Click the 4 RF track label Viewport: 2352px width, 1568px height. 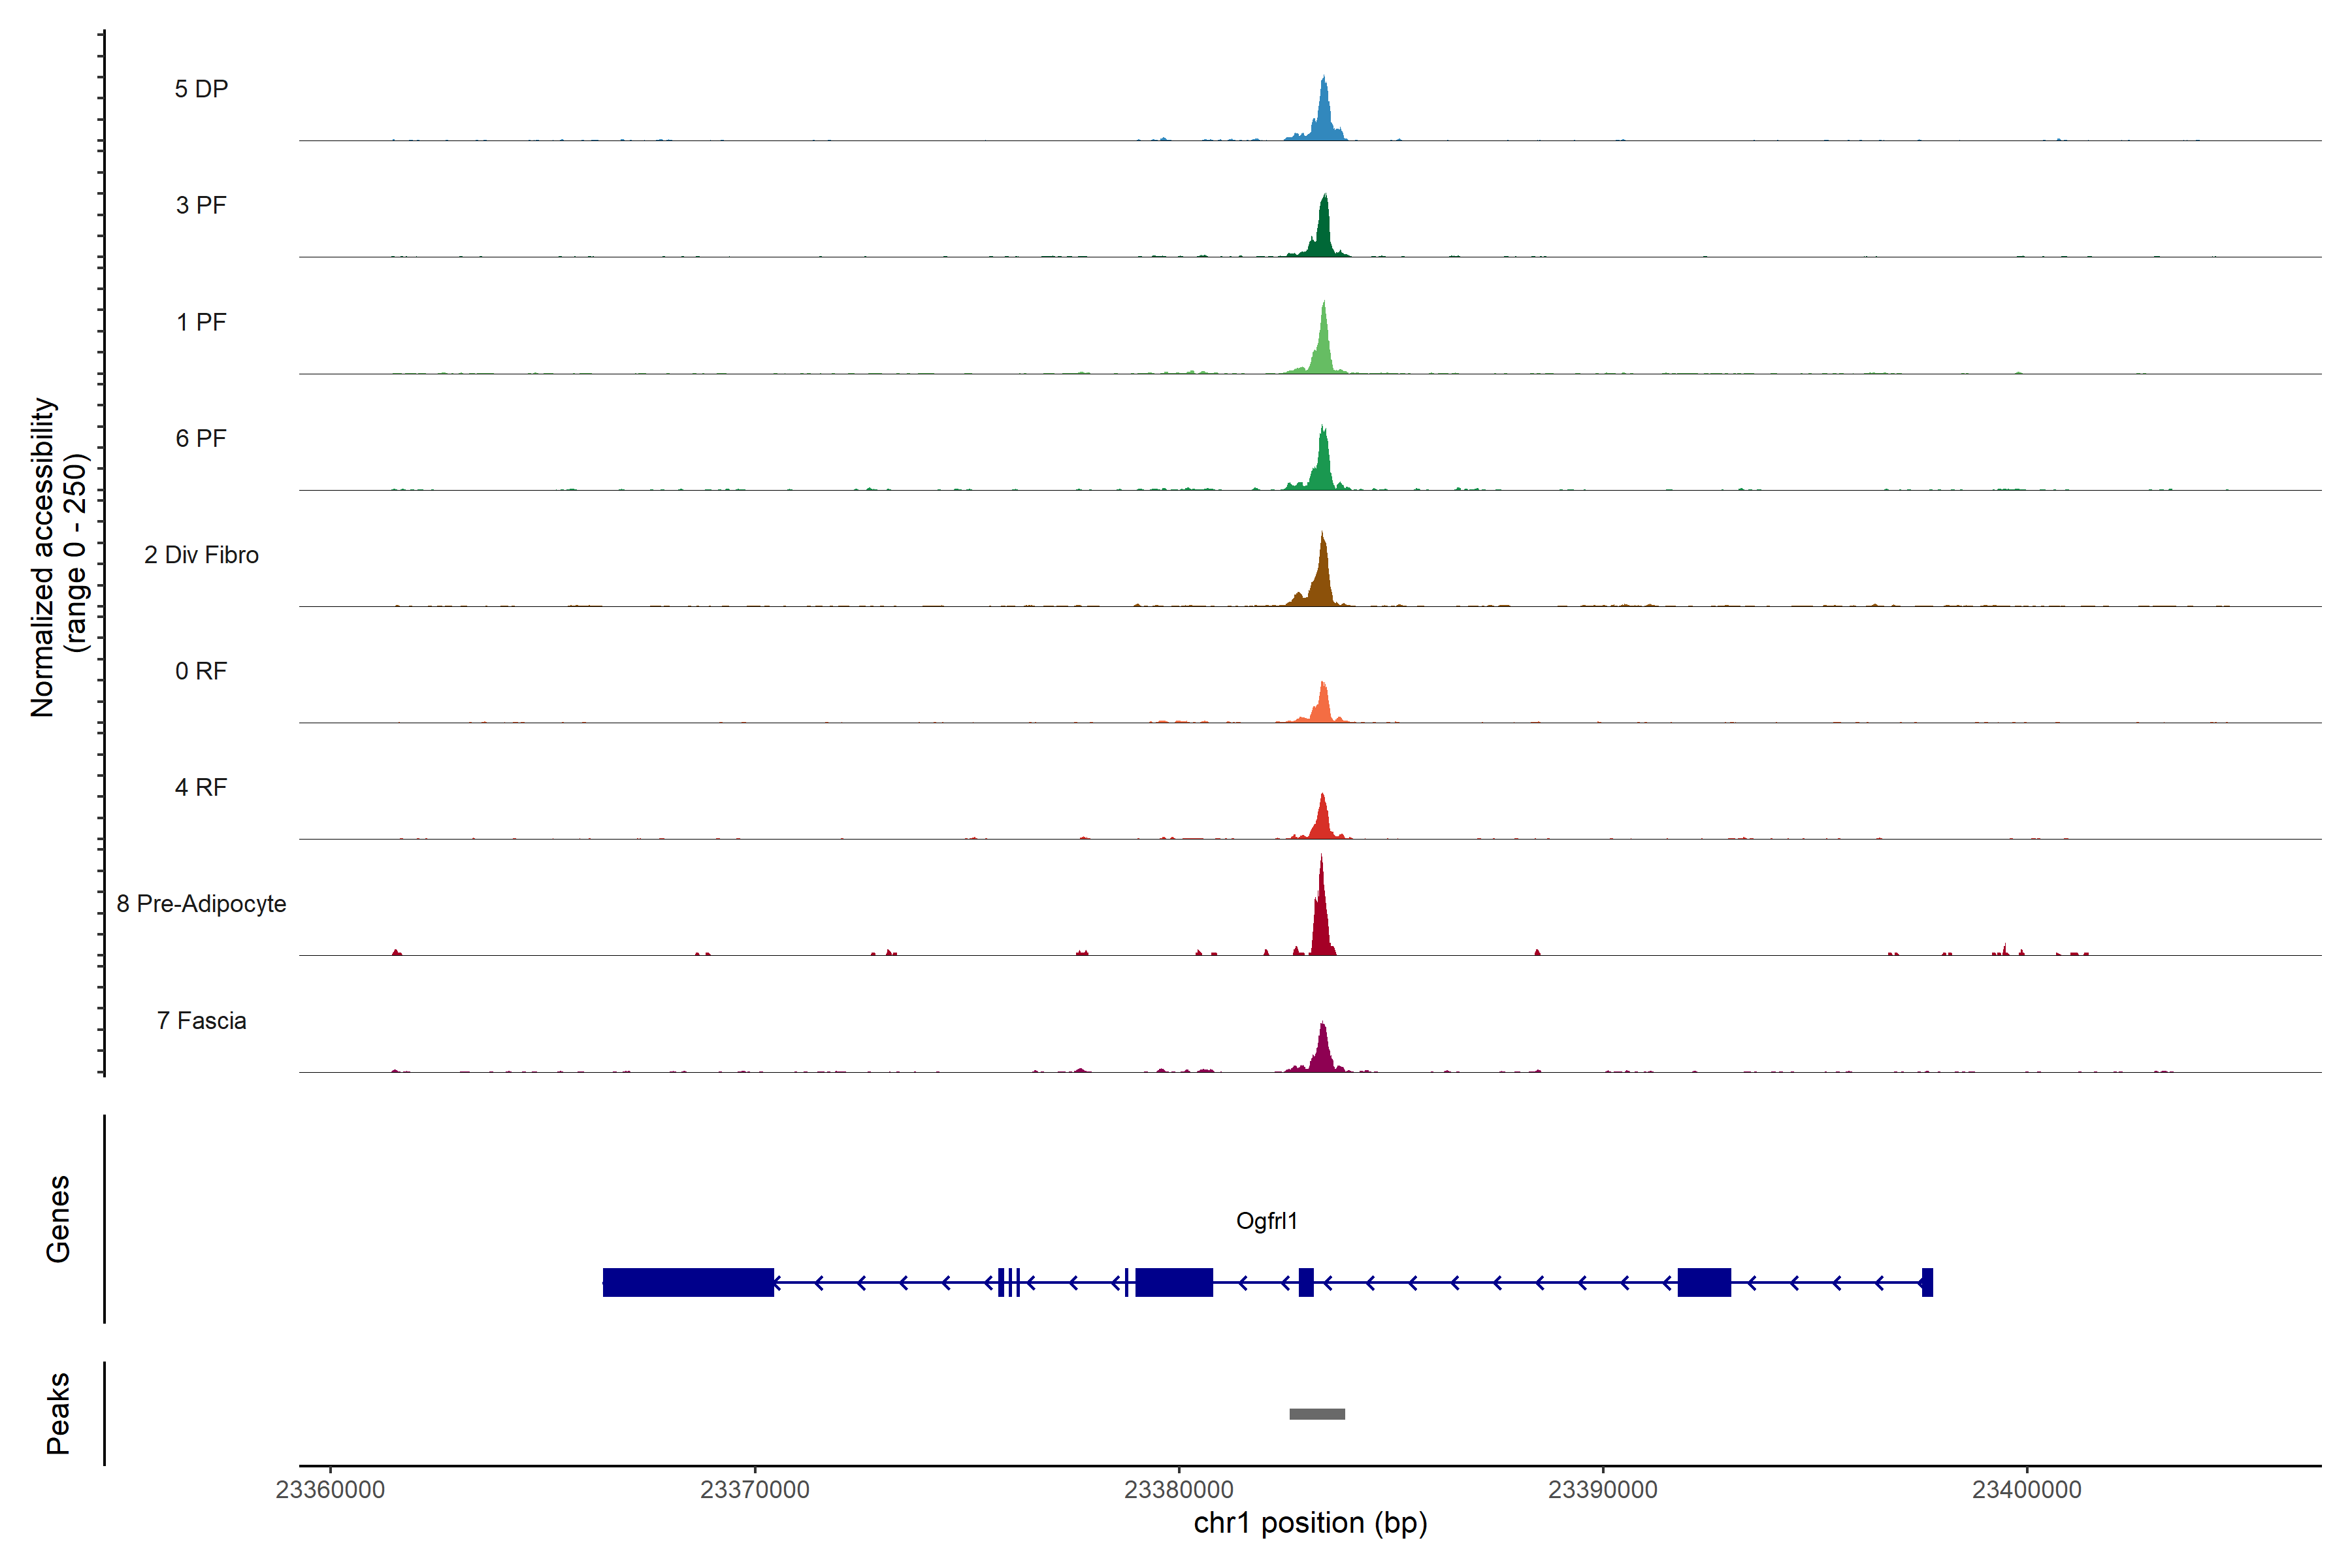(201, 787)
